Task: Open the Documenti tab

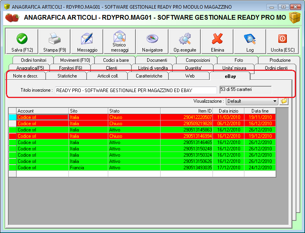Action: click(x=157, y=60)
